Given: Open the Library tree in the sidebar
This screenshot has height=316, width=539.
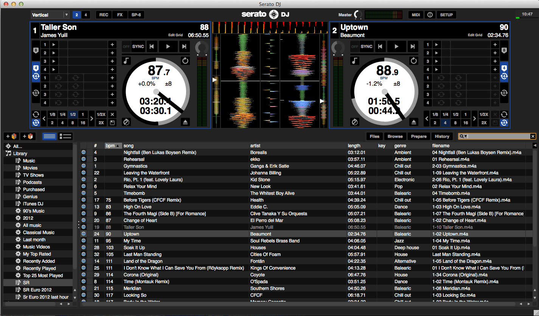Looking at the screenshot, I should 20,153.
